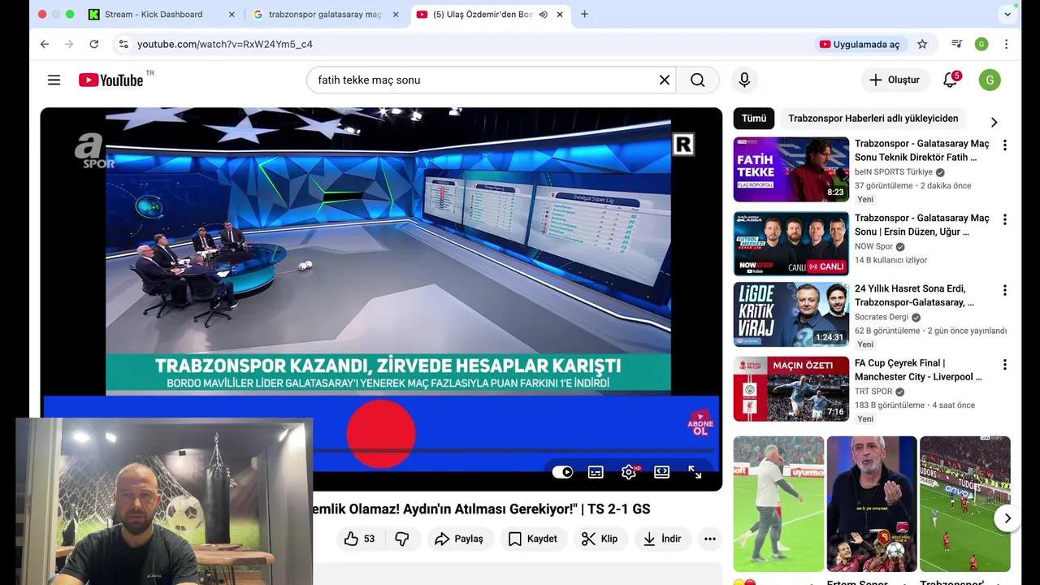This screenshot has width=1040, height=585.
Task: Open notifications bell with 5 badge
Action: point(950,80)
